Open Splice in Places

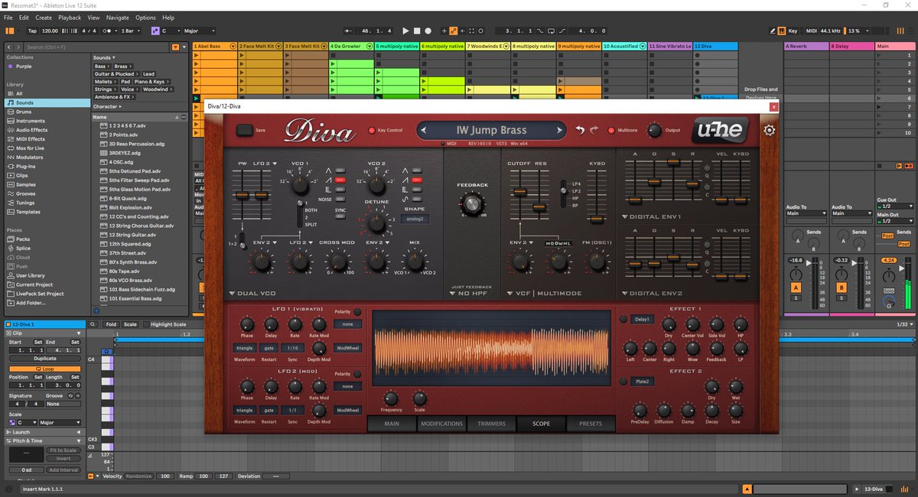pos(23,248)
